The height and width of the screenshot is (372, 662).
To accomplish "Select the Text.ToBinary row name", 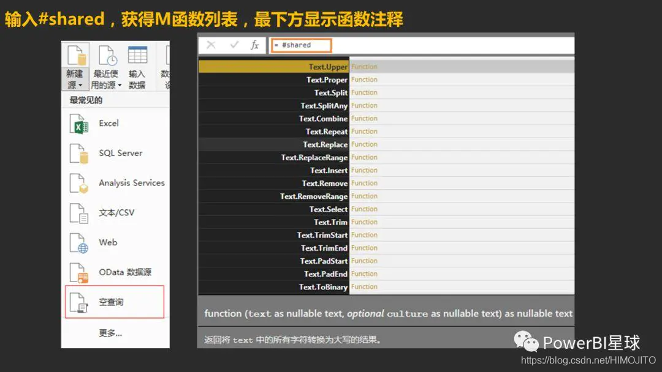I will point(324,288).
